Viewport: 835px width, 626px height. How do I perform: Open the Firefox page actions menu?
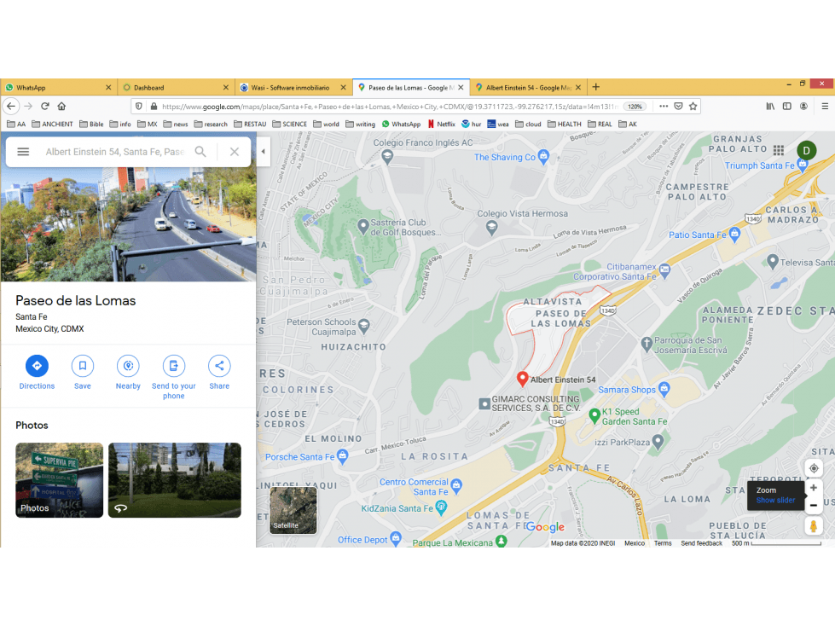point(663,107)
